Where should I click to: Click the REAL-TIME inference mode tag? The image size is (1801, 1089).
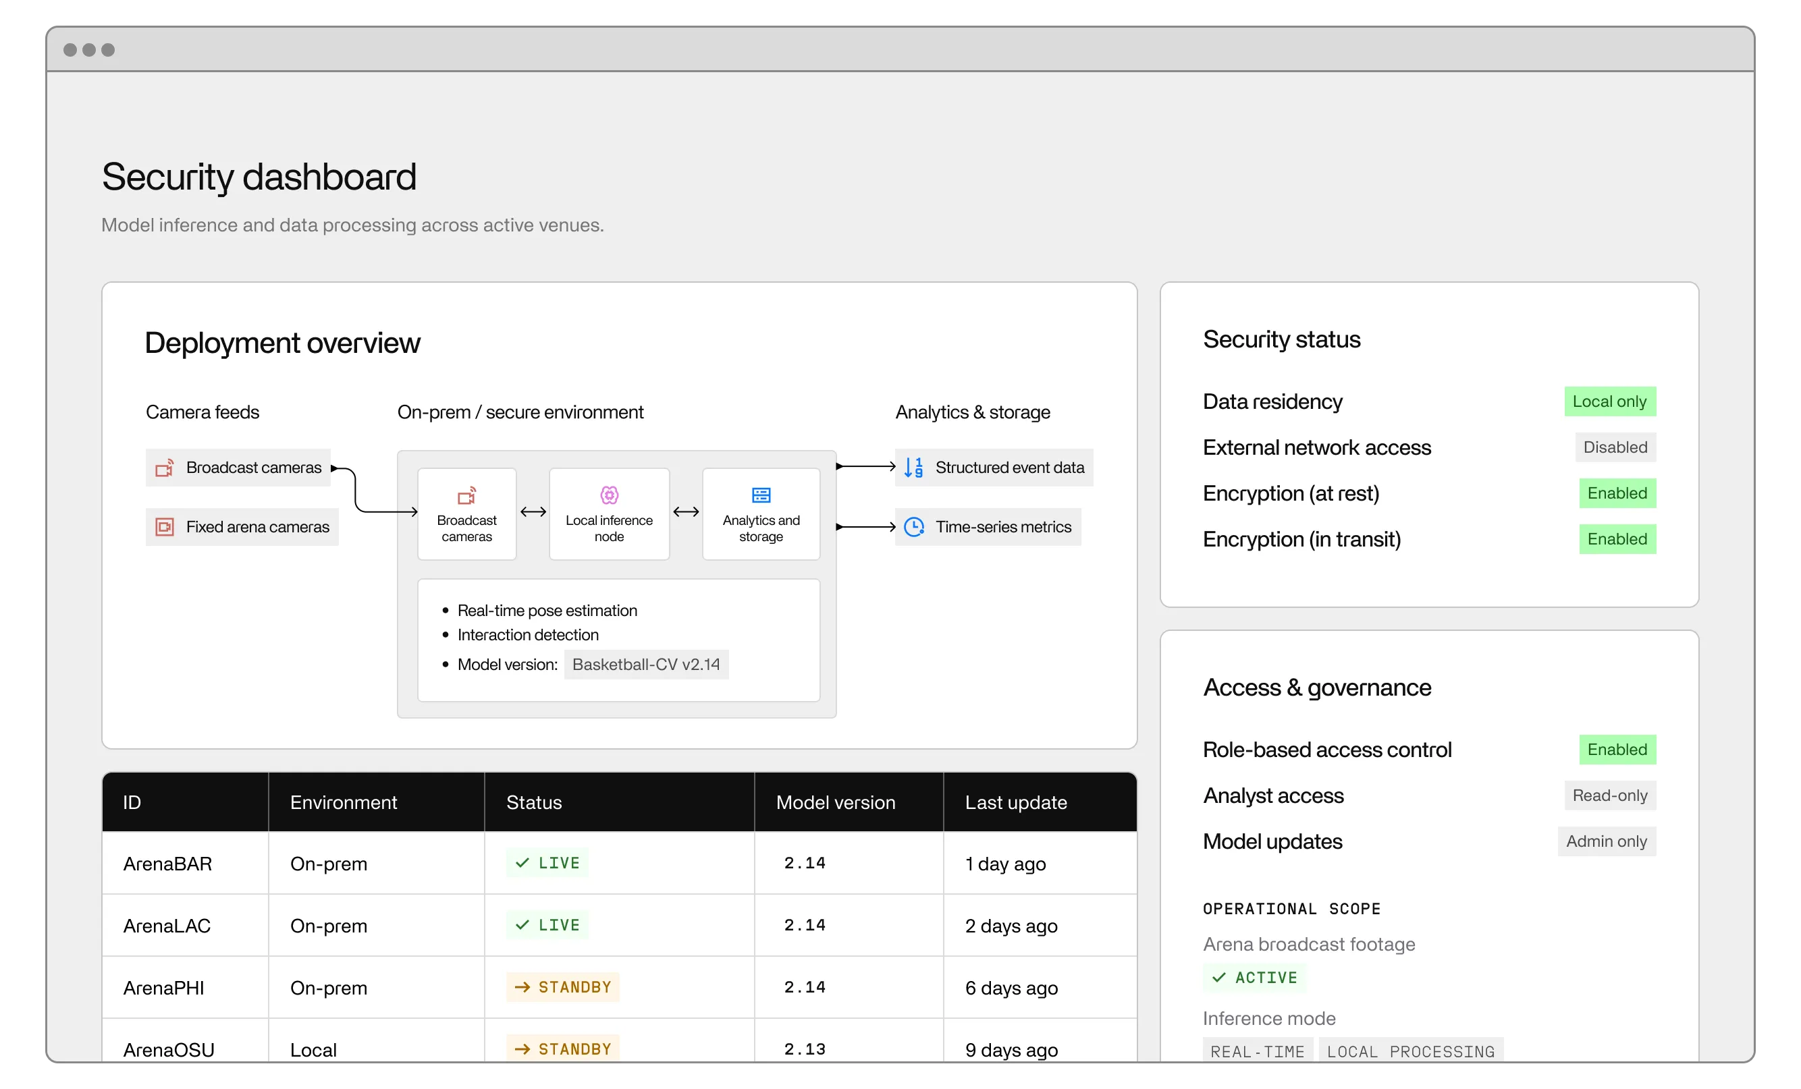1256,1051
